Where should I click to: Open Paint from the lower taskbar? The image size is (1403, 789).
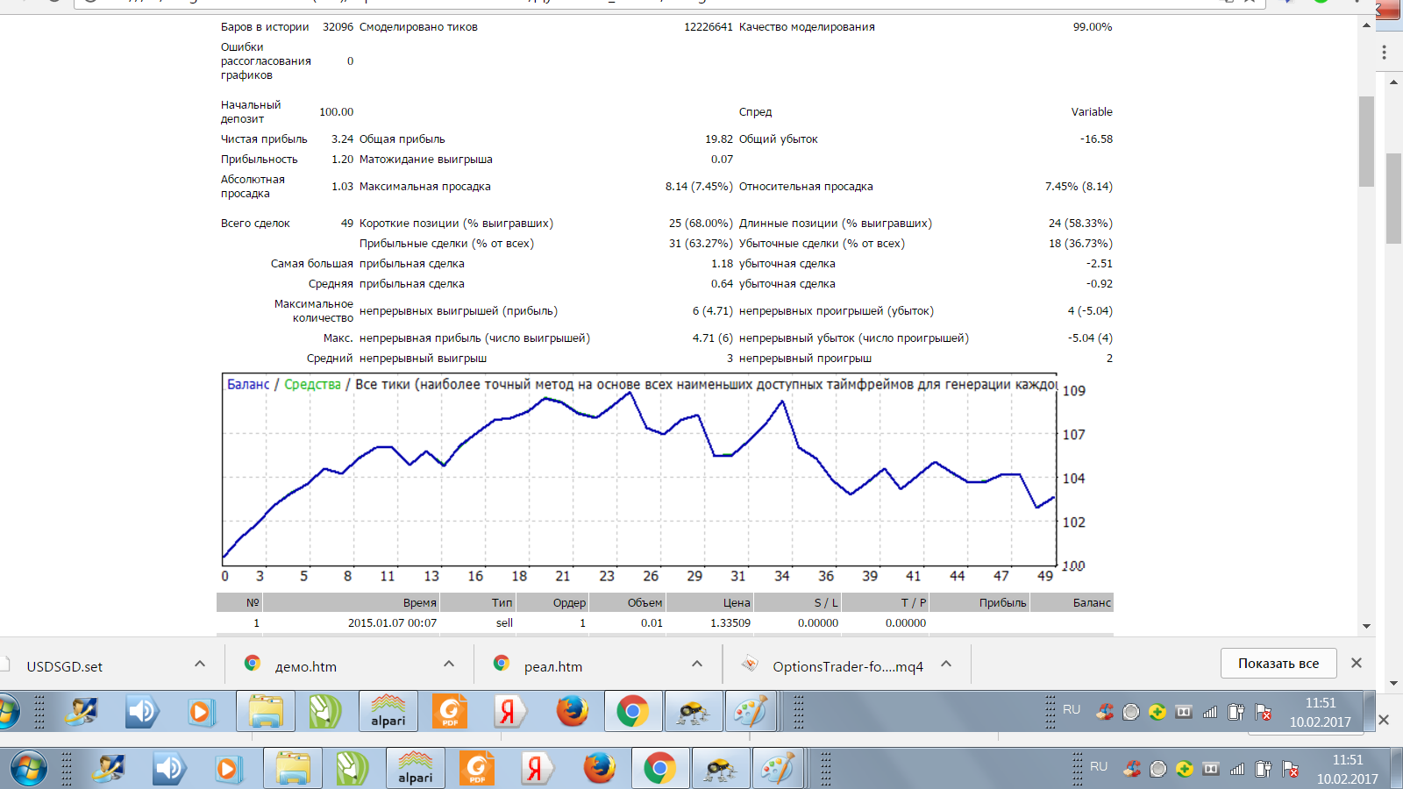coord(777,768)
